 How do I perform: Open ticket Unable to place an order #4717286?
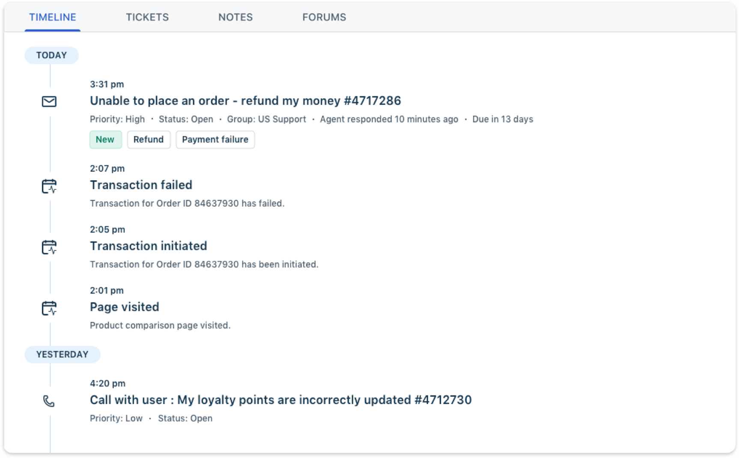[245, 101]
